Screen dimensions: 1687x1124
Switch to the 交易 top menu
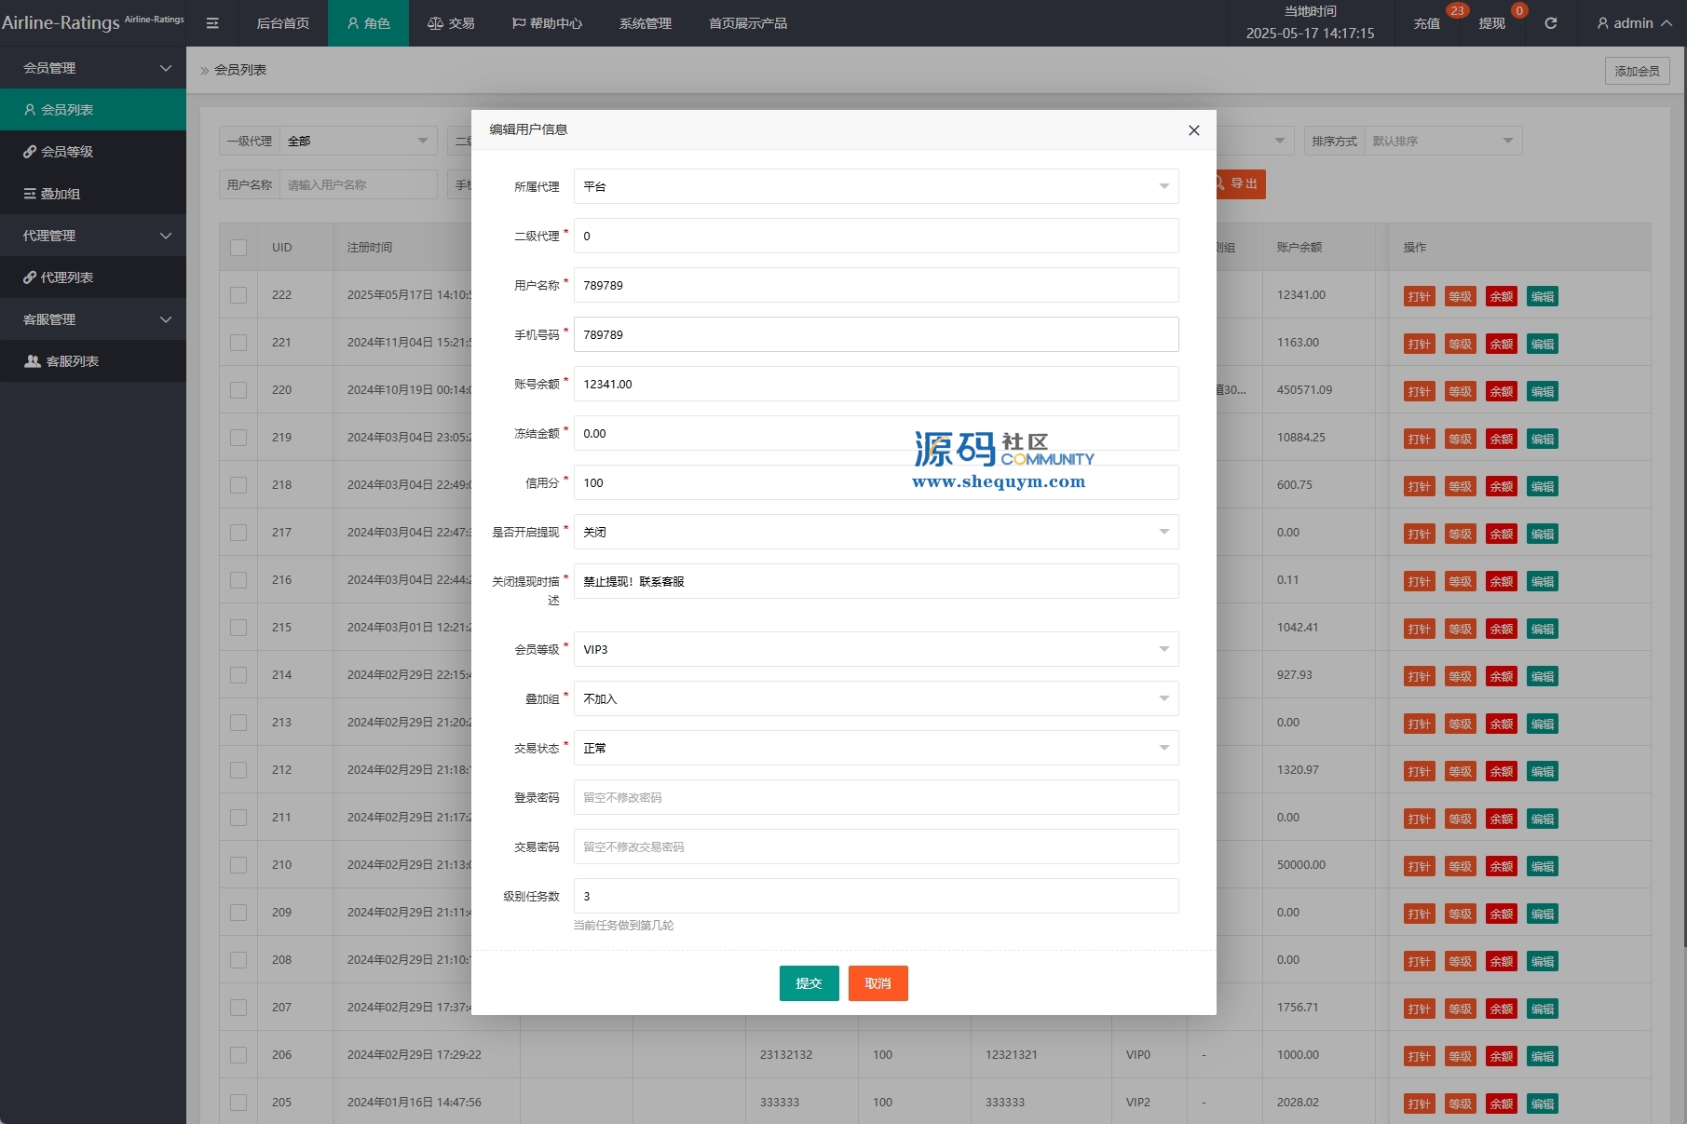pyautogui.click(x=451, y=23)
